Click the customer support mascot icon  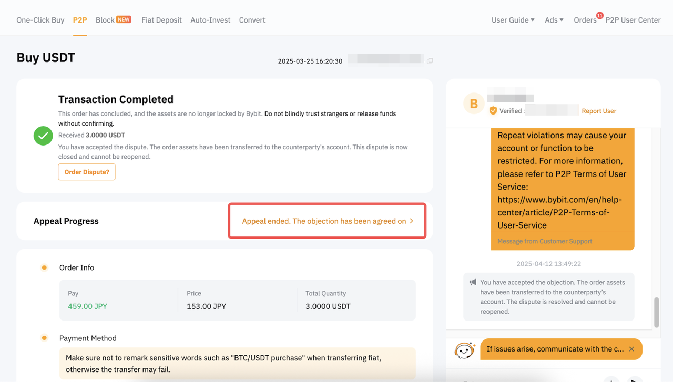click(465, 350)
